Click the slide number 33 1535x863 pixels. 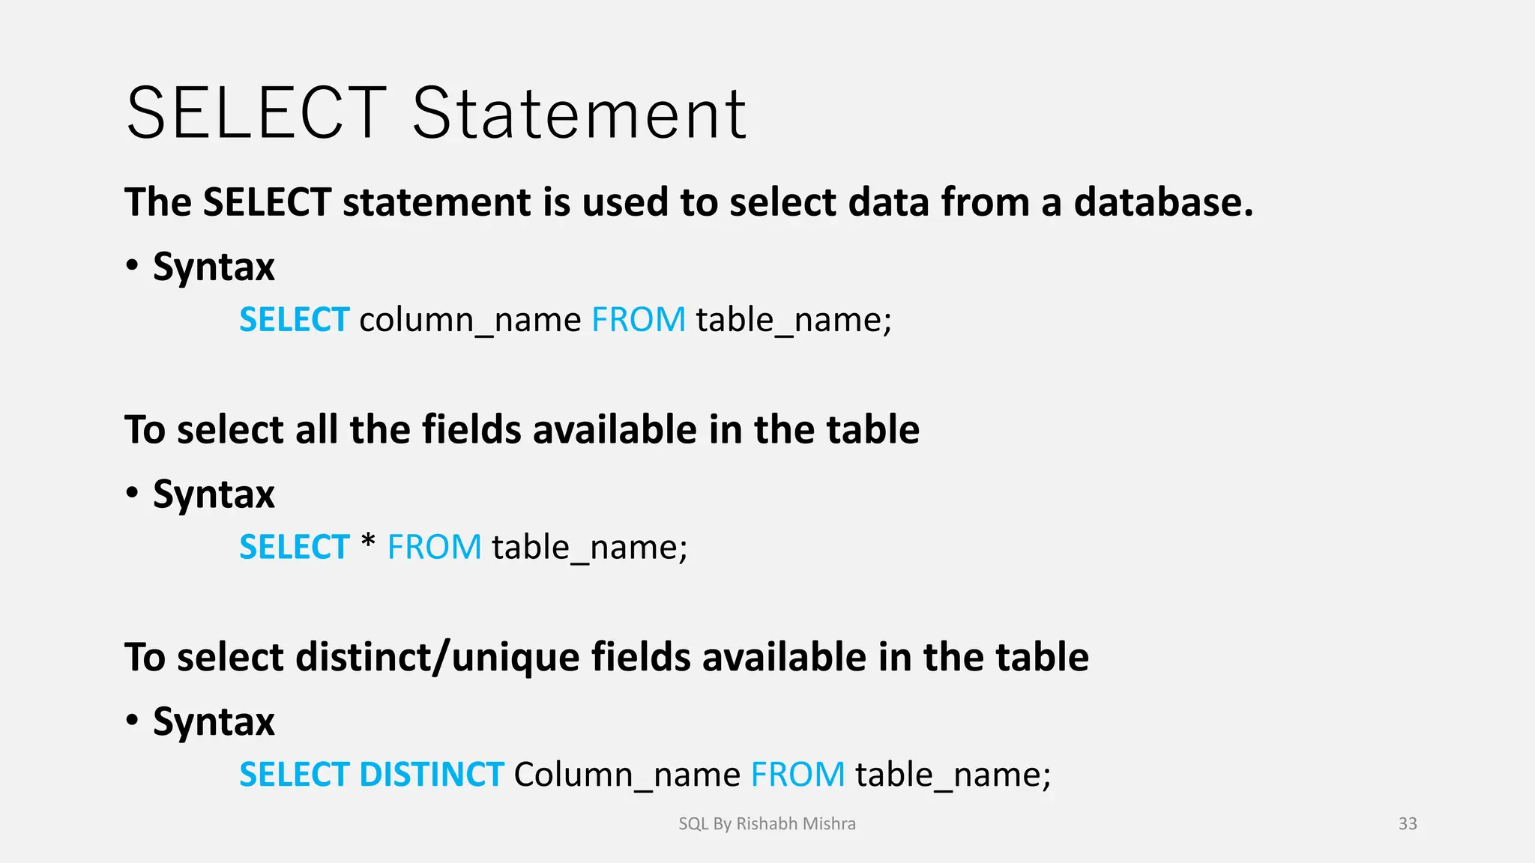pyautogui.click(x=1408, y=824)
